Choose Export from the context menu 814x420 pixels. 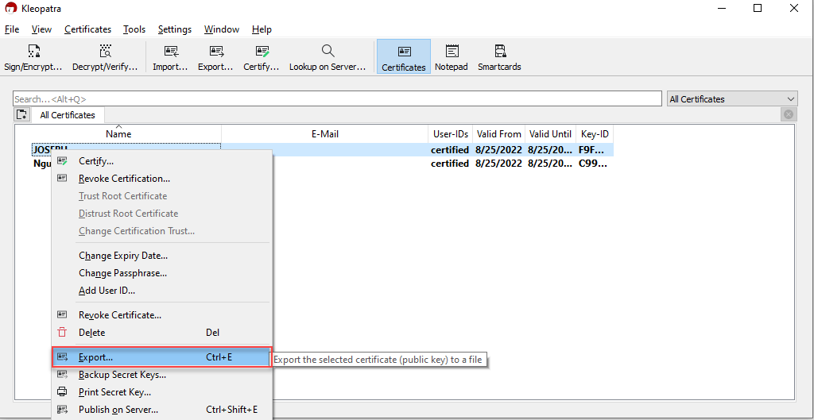pos(96,357)
